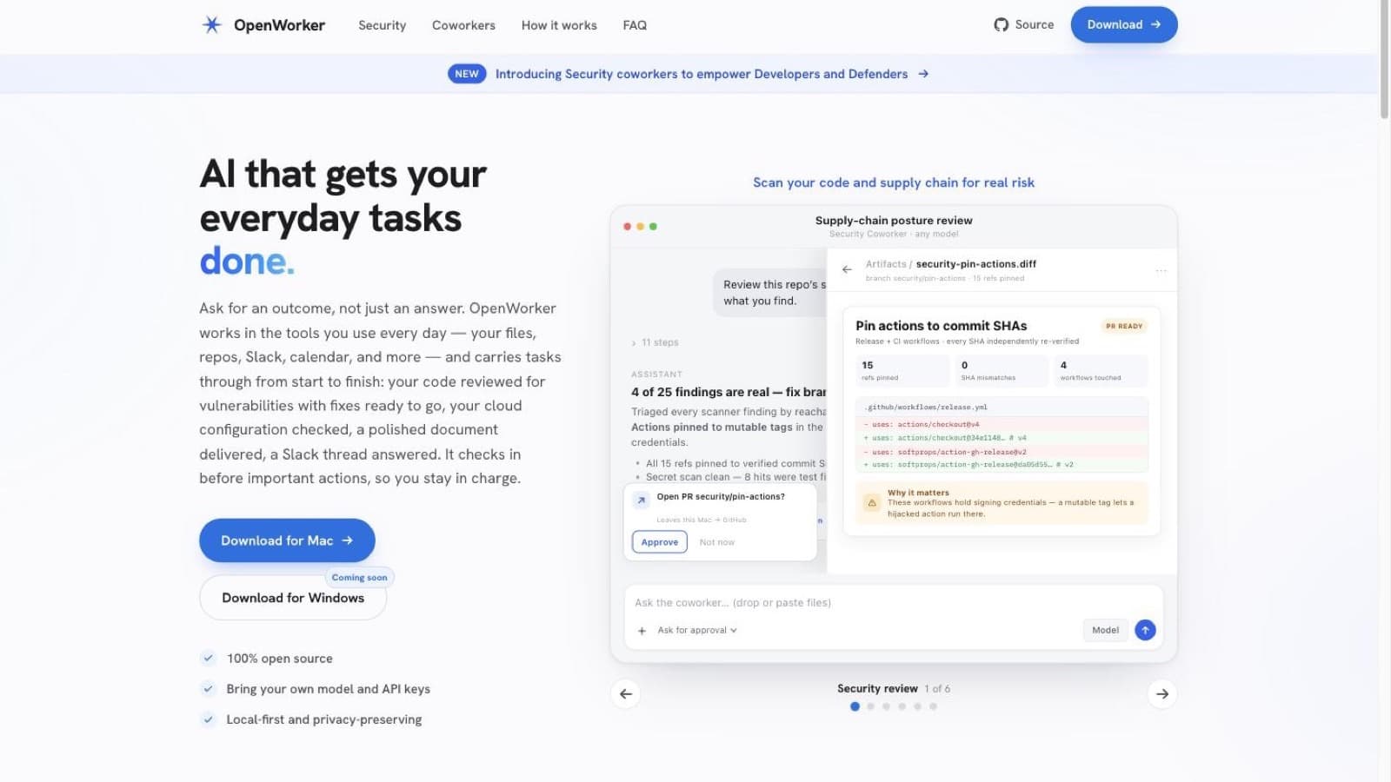Viewport: 1391px width, 782px height.
Task: Click Download for Mac button
Action: coord(287,540)
